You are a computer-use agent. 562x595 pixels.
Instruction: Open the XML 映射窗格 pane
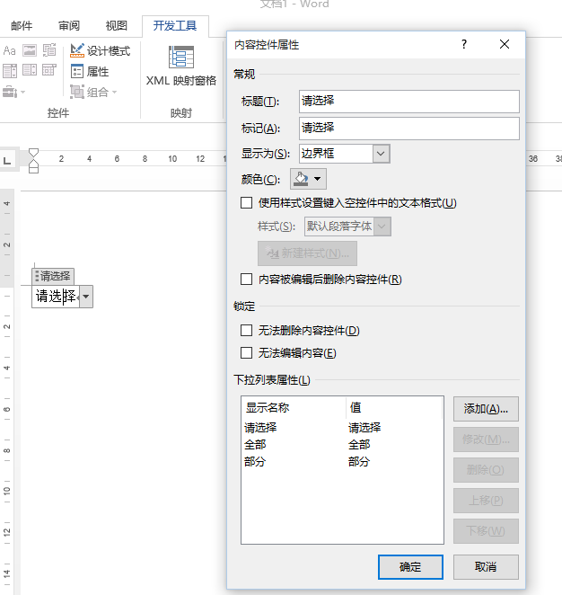coord(181,66)
